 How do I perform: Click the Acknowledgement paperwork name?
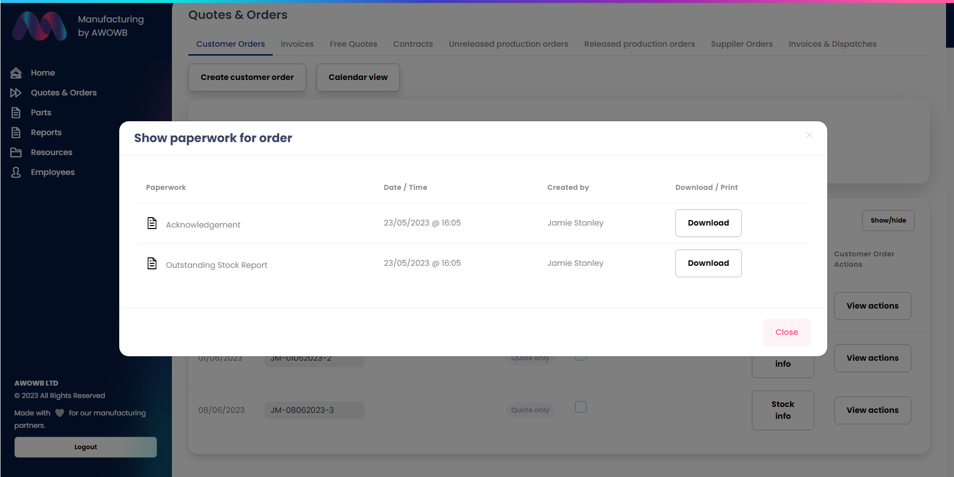point(203,225)
